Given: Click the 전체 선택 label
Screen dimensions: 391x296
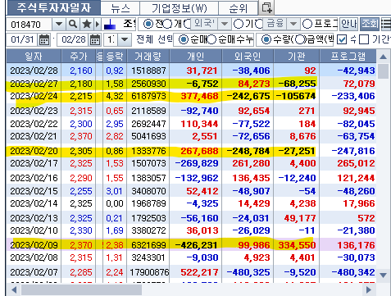Looking at the screenshot, I should pos(154,40).
